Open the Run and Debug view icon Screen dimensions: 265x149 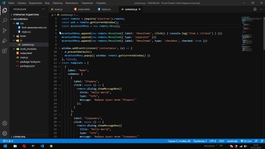point(5,41)
